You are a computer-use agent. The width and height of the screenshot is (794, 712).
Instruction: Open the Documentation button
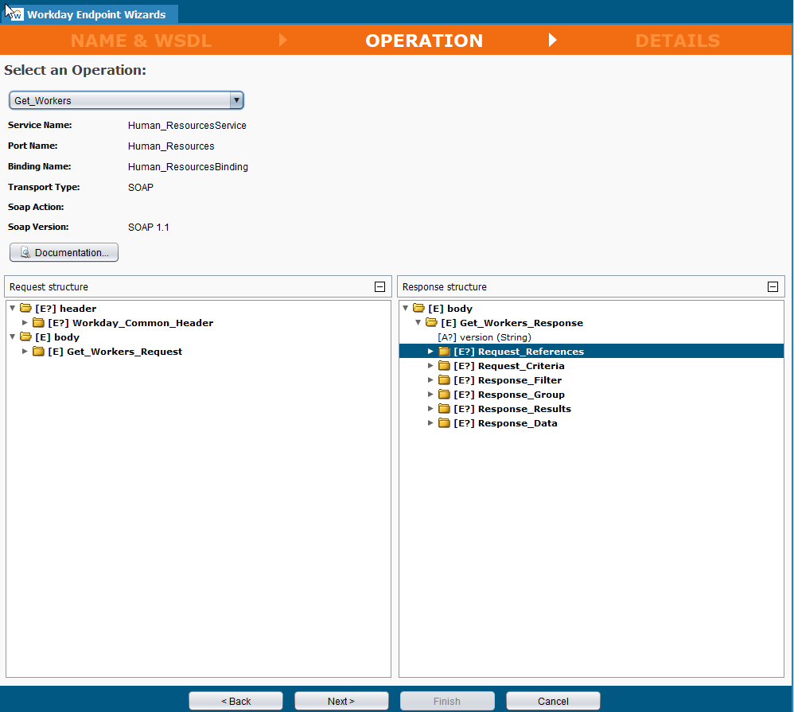tap(64, 253)
